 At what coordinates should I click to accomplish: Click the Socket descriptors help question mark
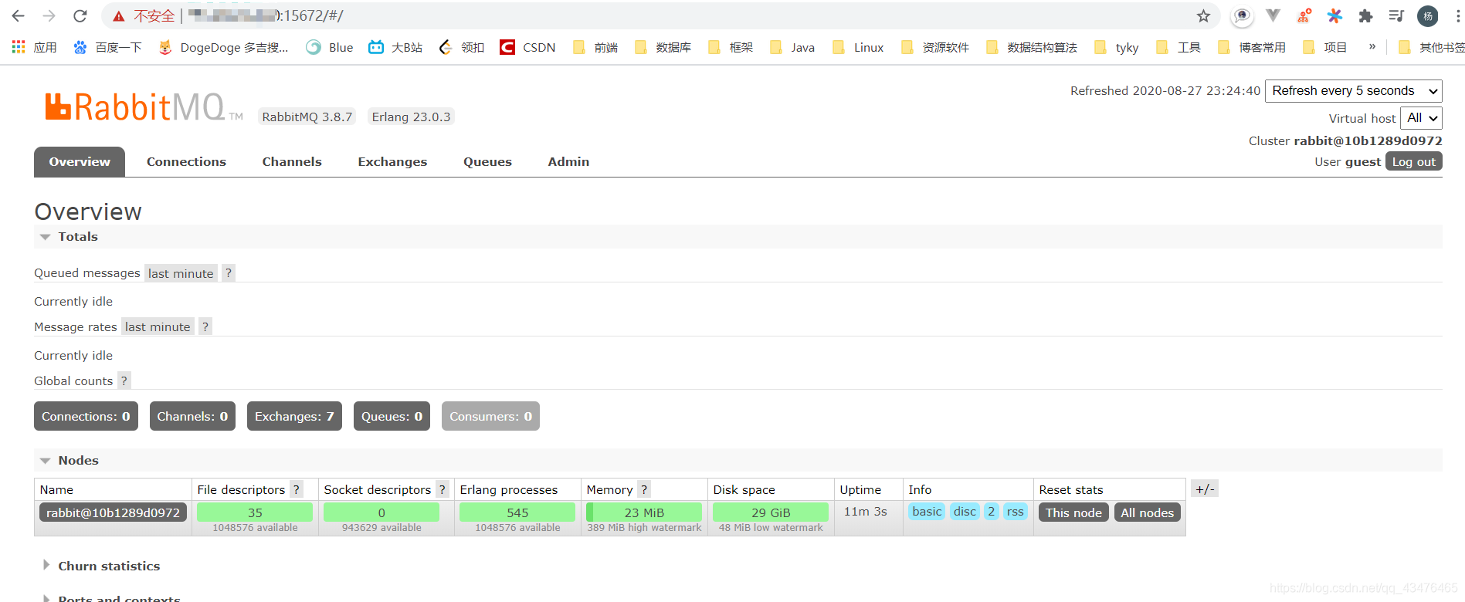pyautogui.click(x=442, y=489)
